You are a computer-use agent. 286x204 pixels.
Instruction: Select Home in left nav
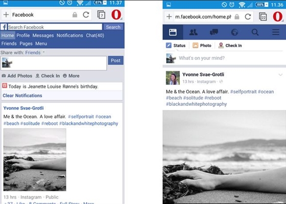point(8,35)
